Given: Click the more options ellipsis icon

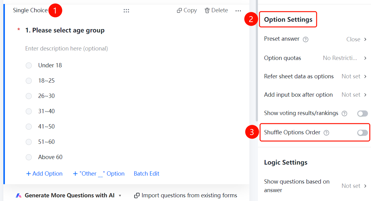Looking at the screenshot, I should pyautogui.click(x=238, y=11).
